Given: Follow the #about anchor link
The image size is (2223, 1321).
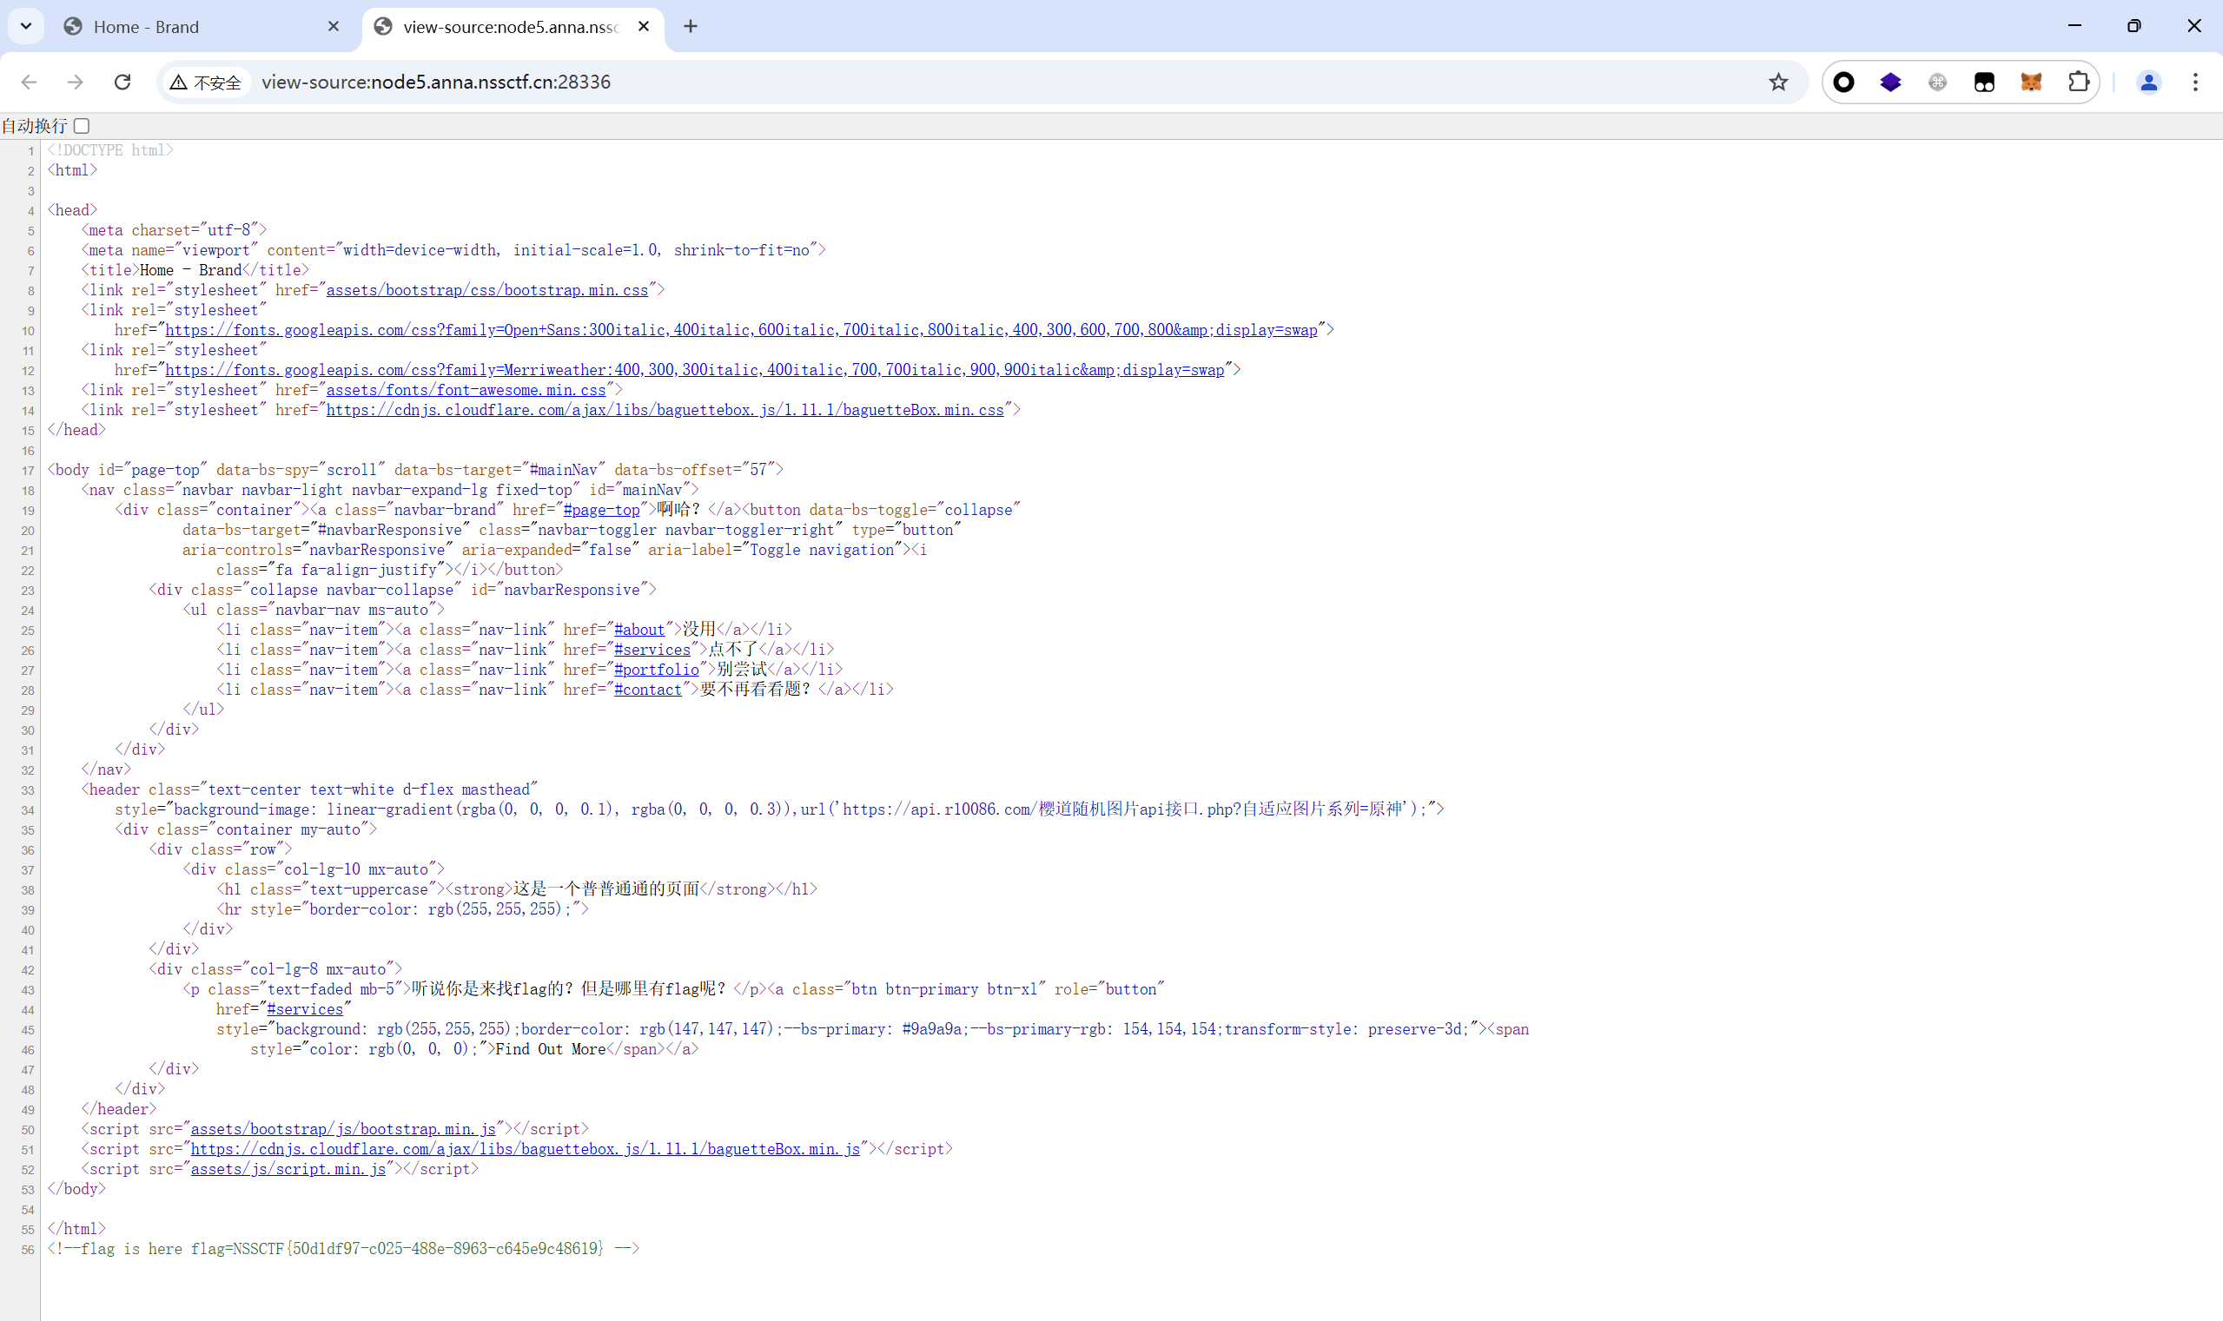Looking at the screenshot, I should (x=639, y=631).
